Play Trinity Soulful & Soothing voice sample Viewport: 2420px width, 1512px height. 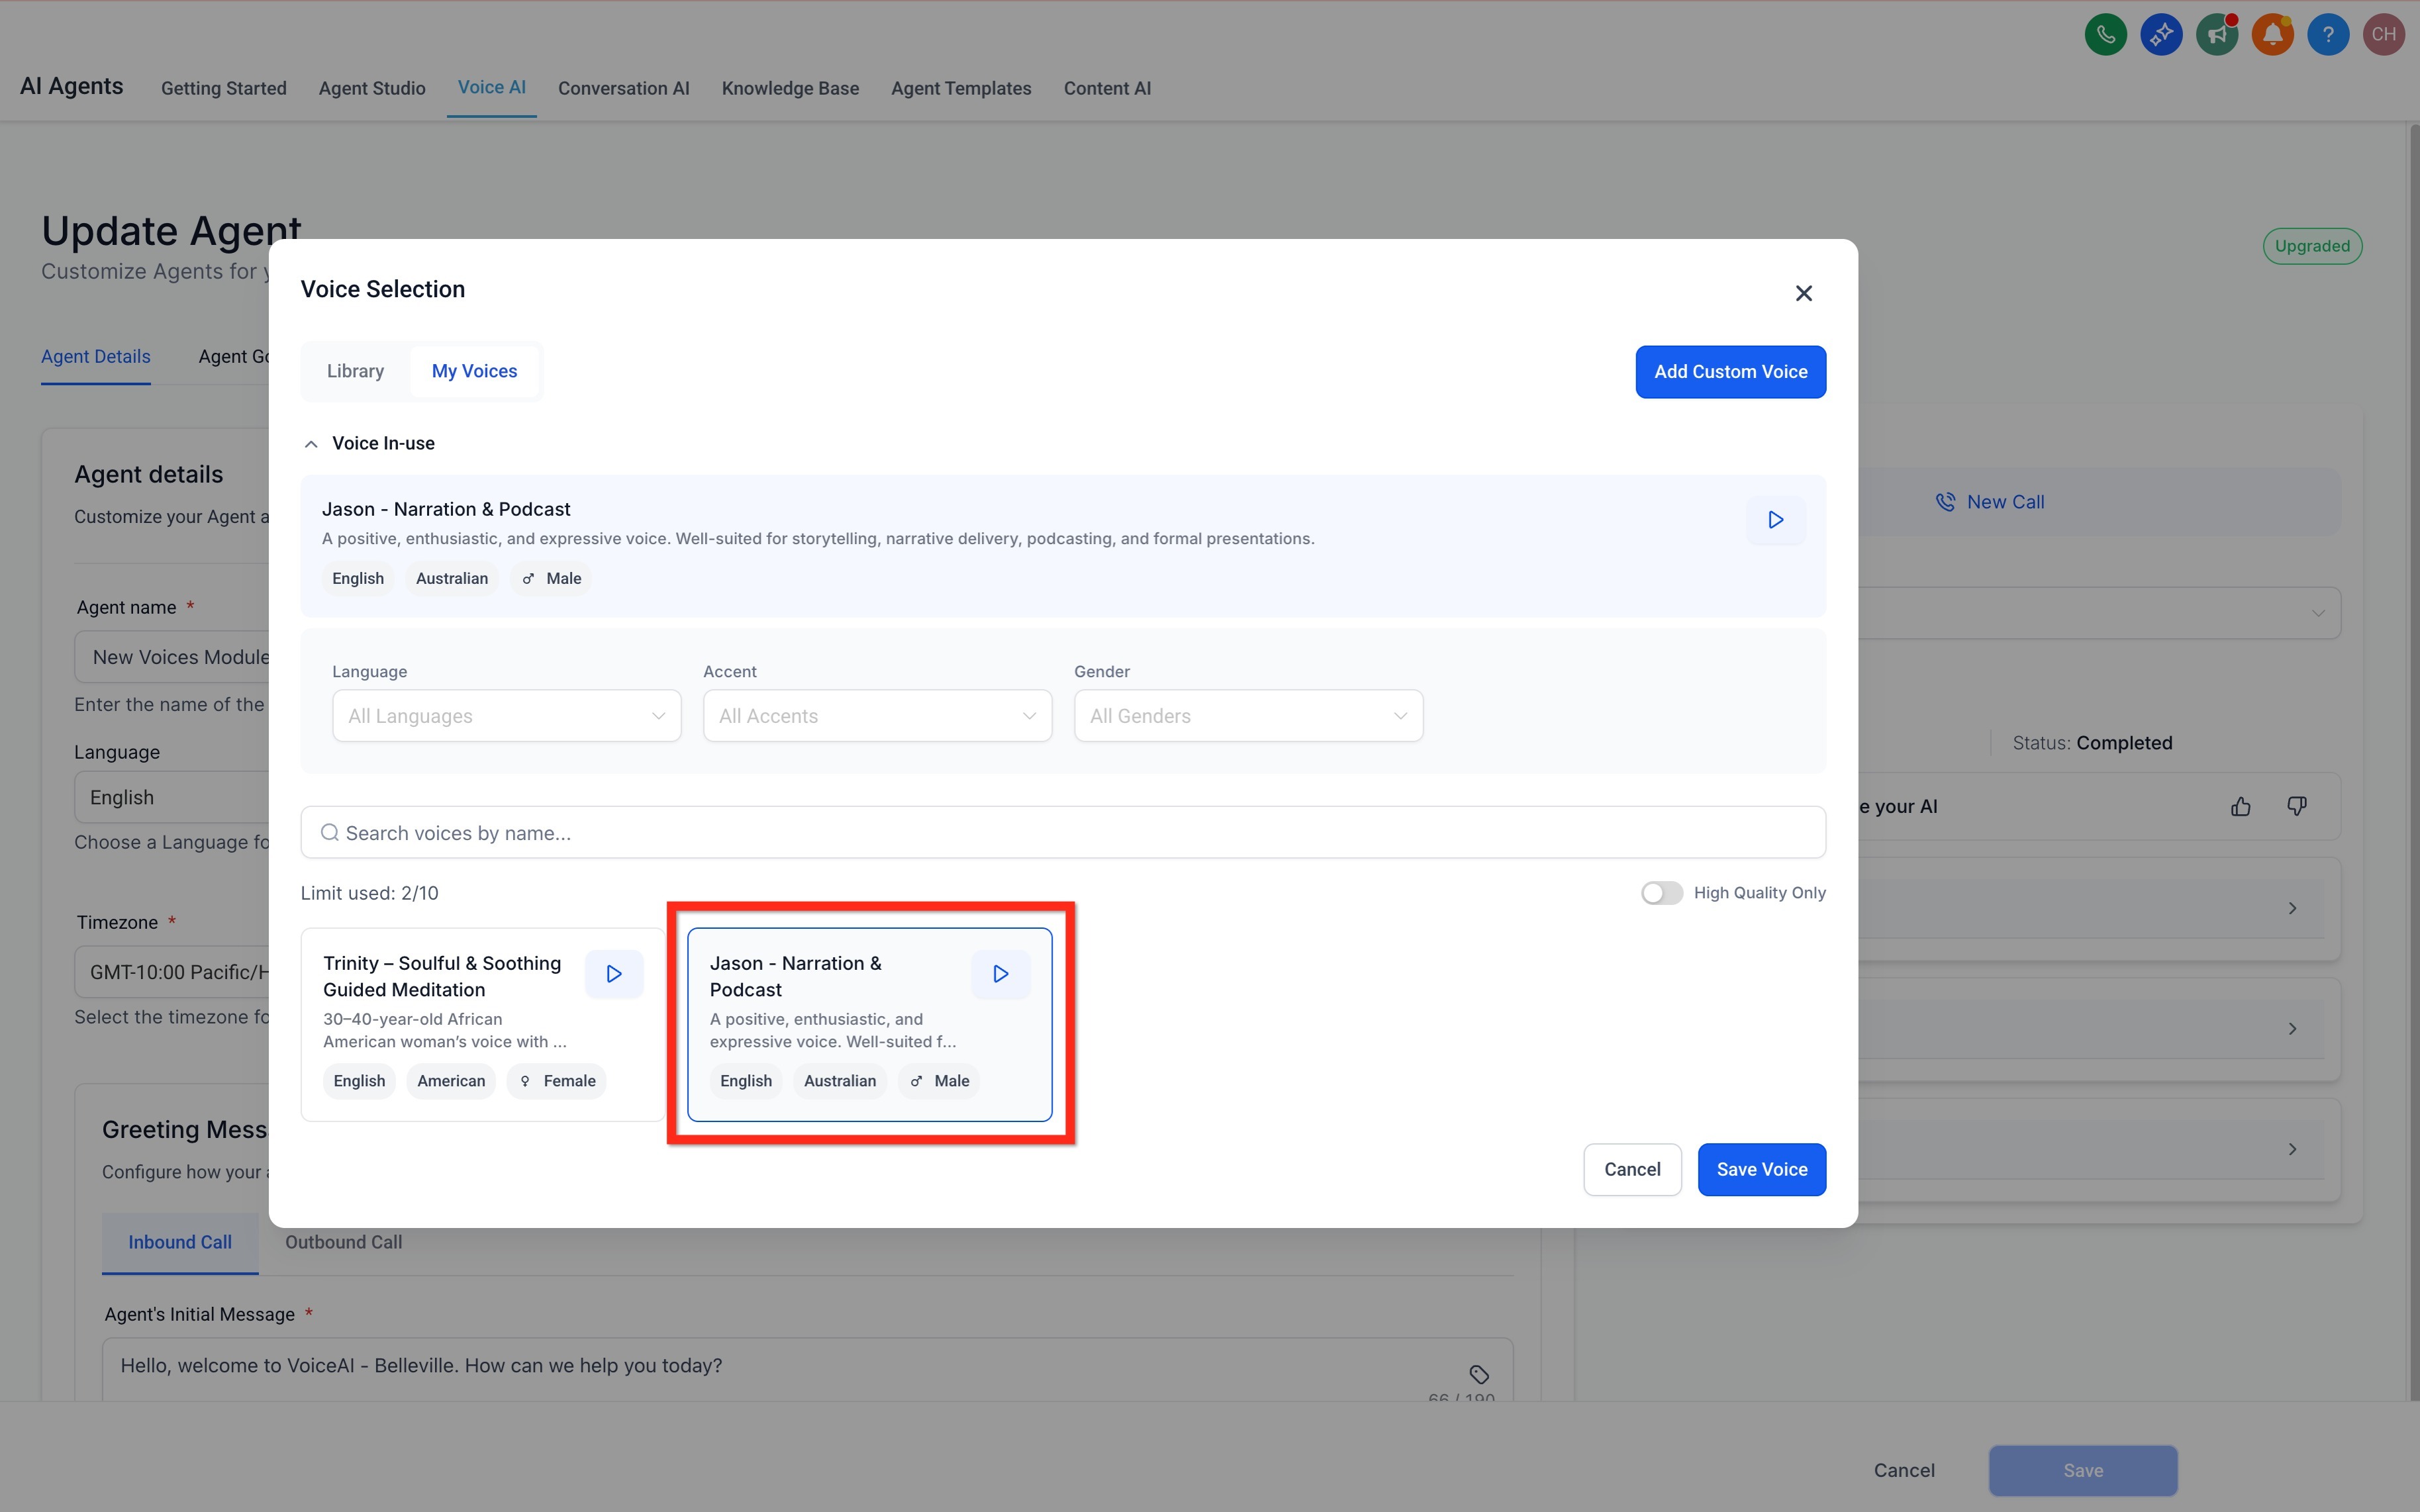pos(614,974)
